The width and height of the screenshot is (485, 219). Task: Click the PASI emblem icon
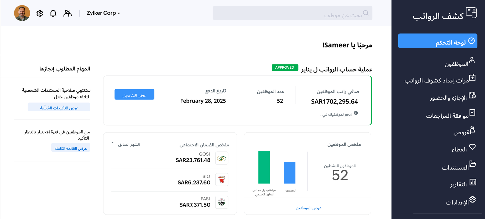tap(222, 202)
